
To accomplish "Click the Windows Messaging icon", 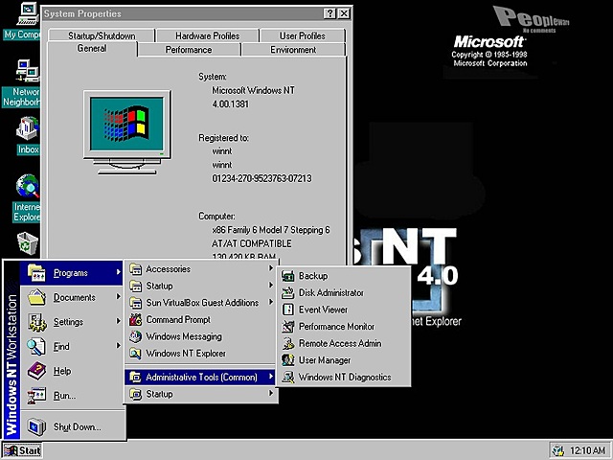I will [135, 336].
